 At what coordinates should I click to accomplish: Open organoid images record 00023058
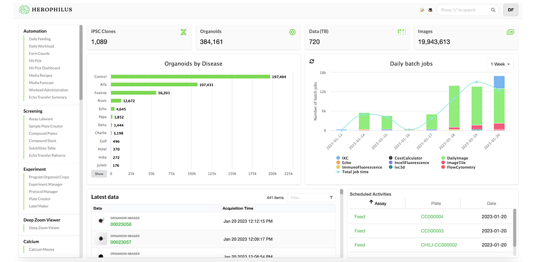121,224
